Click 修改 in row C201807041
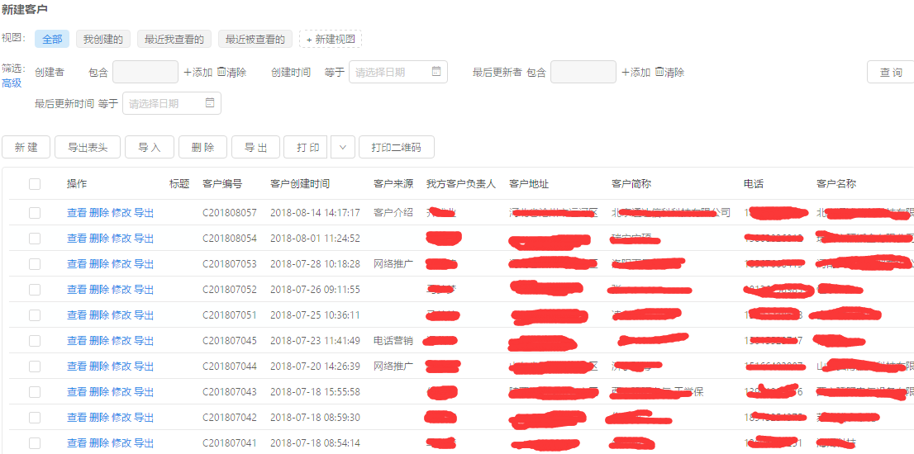 point(121,443)
